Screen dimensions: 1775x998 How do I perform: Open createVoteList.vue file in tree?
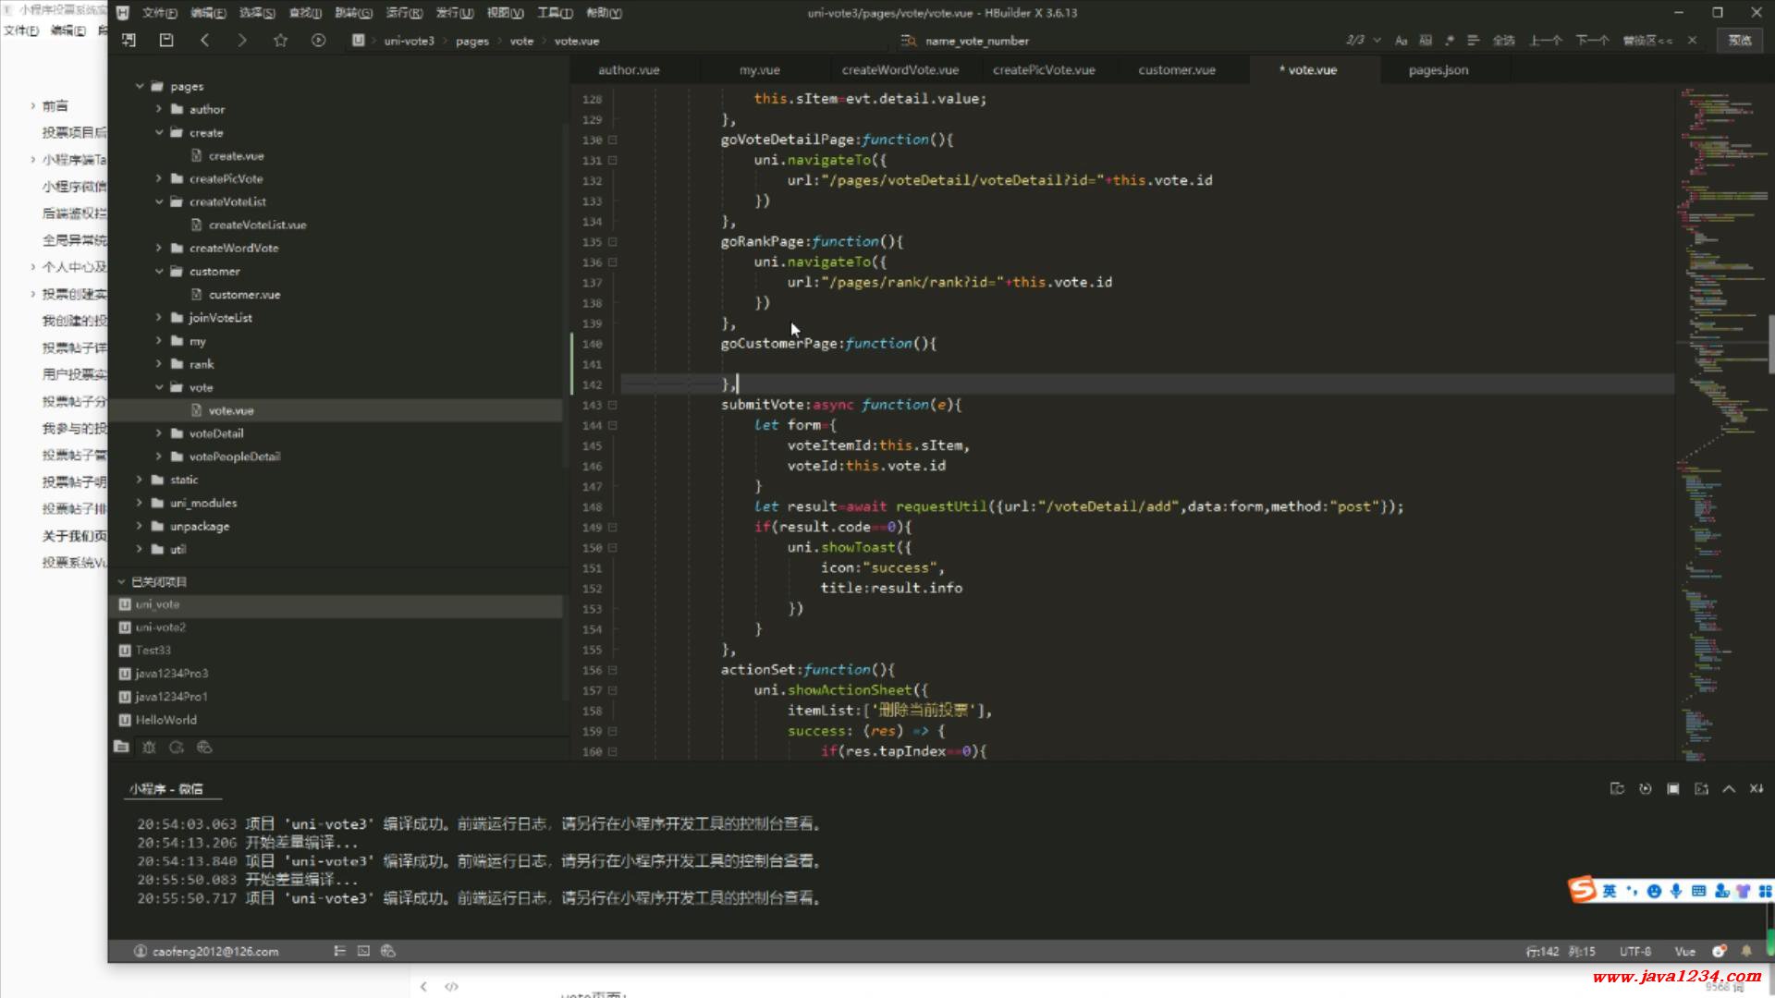point(257,225)
